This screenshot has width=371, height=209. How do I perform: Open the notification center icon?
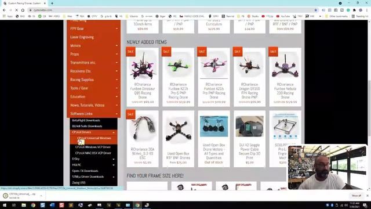(365, 206)
